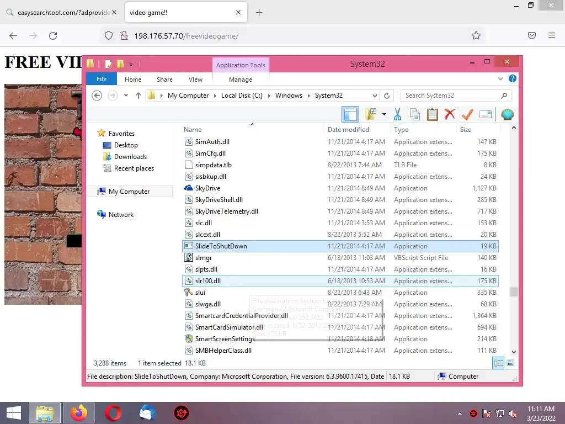Switch to large icons view in status bar
This screenshot has width=565, height=424.
(510, 363)
